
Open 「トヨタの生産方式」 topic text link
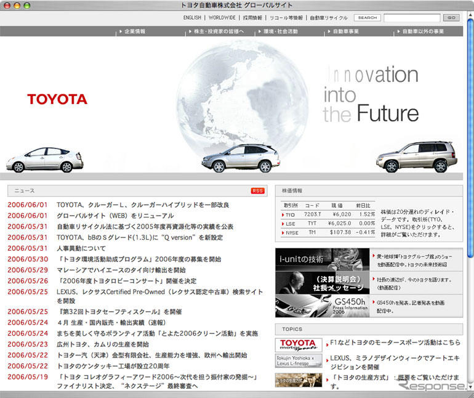click(395, 381)
